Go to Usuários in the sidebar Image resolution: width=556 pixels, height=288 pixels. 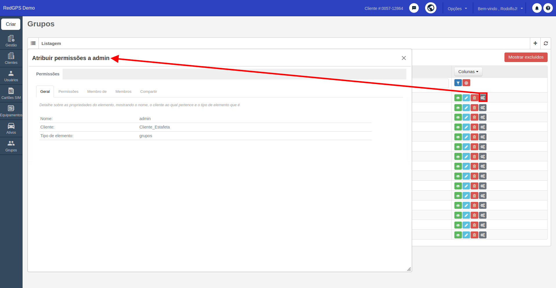11,76
